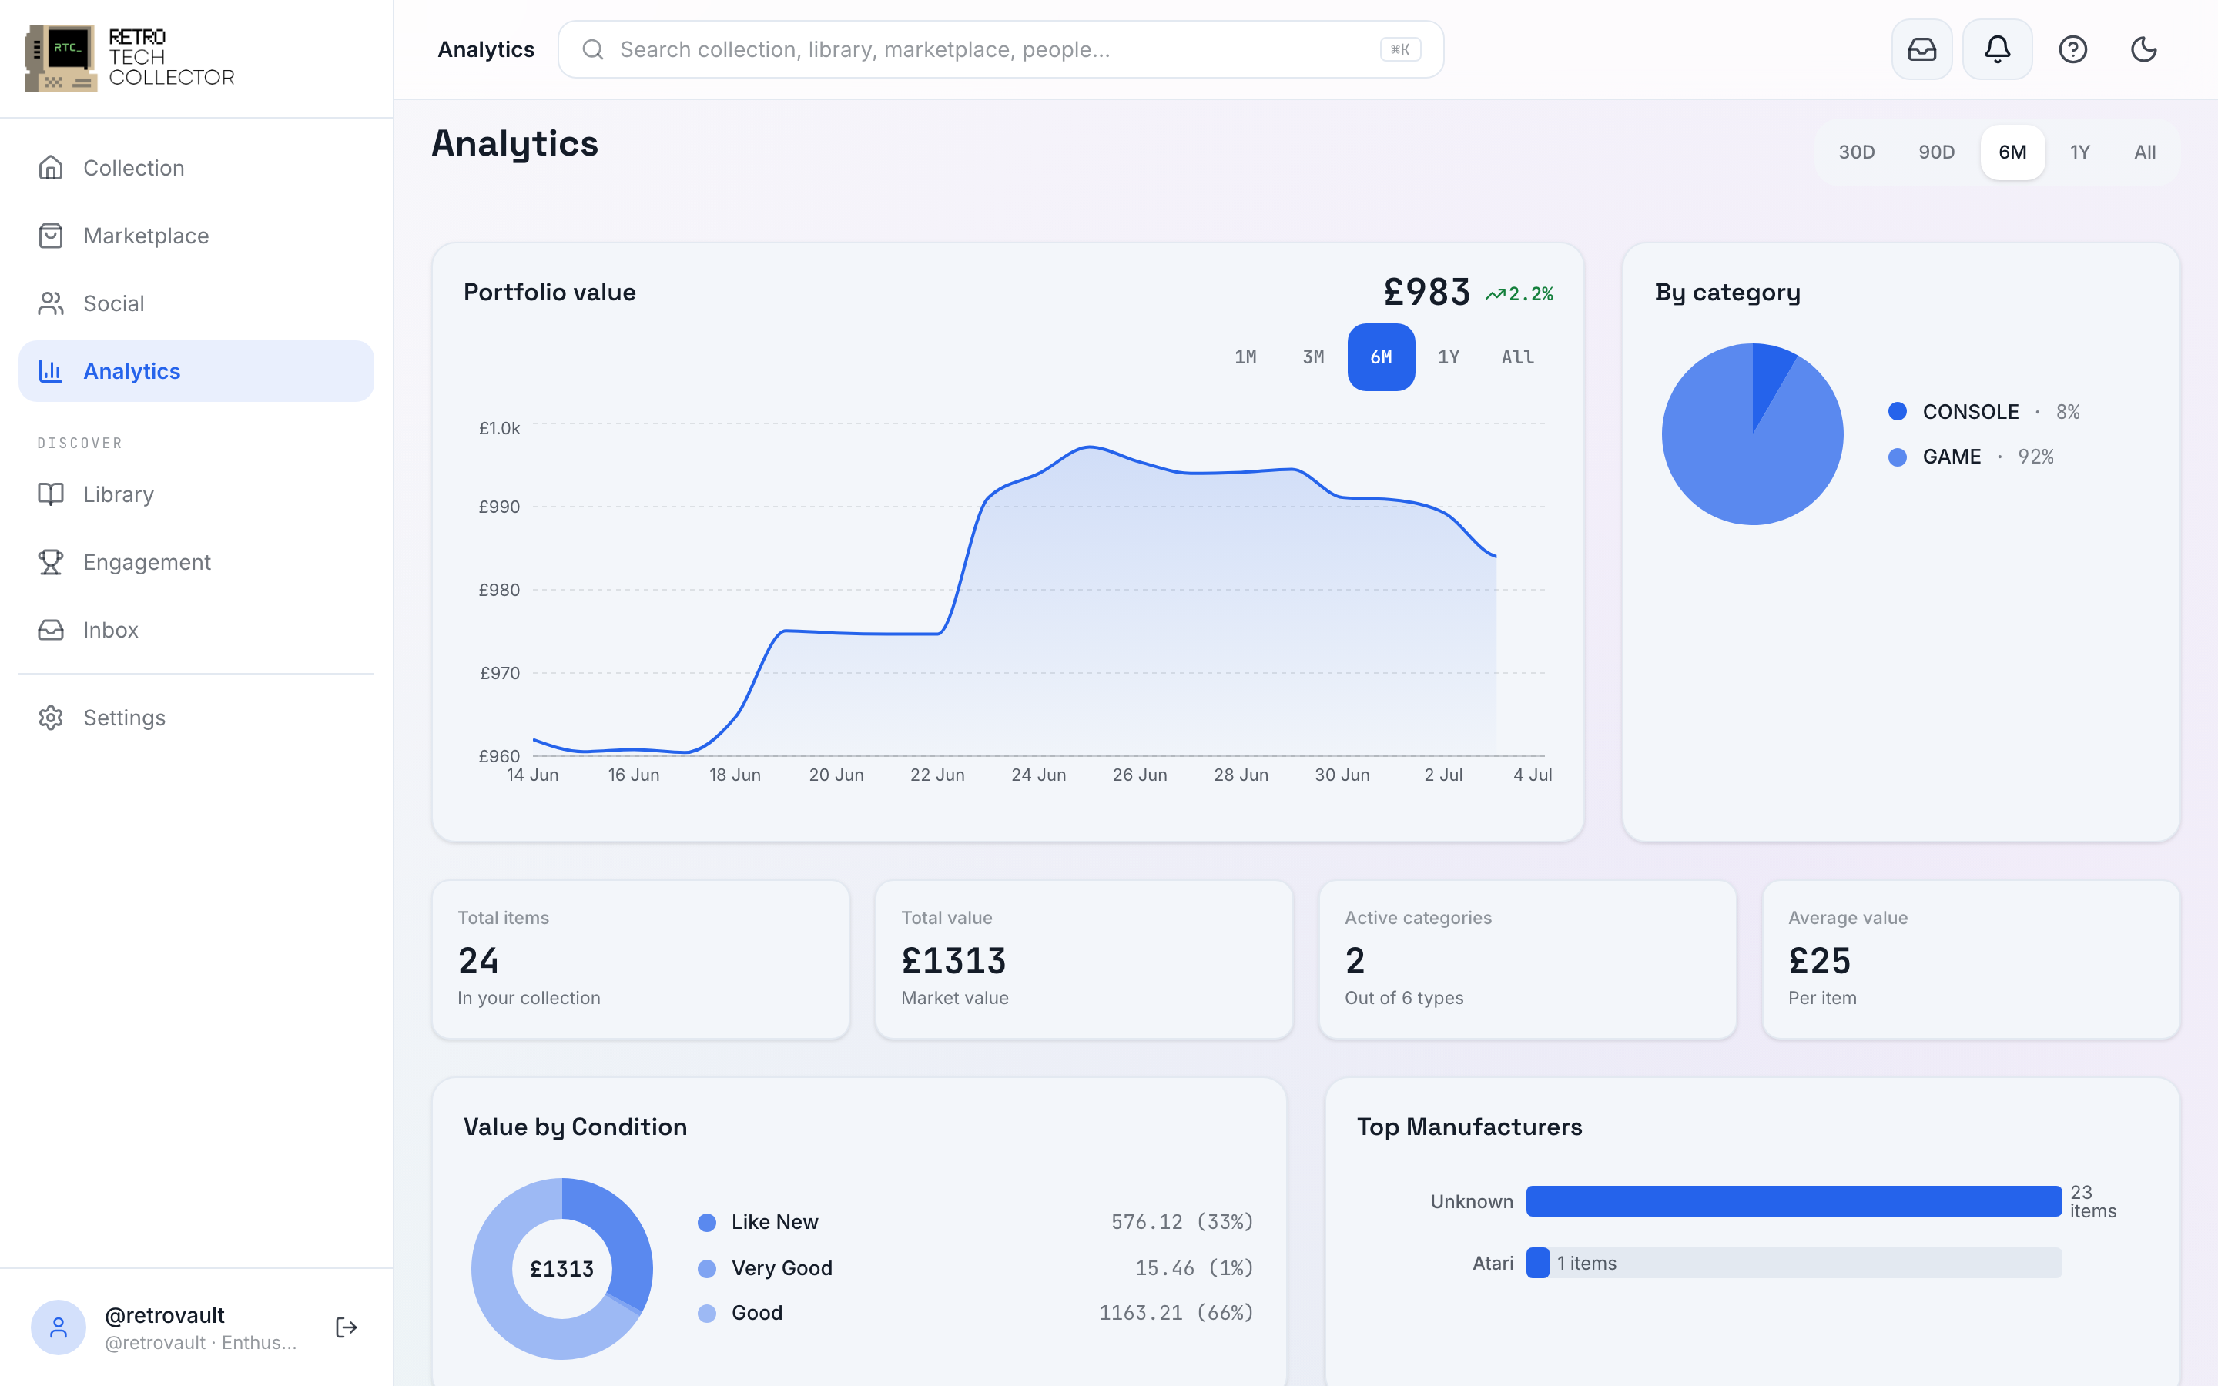This screenshot has width=2218, height=1386.
Task: Open the Library section
Action: pos(196,494)
